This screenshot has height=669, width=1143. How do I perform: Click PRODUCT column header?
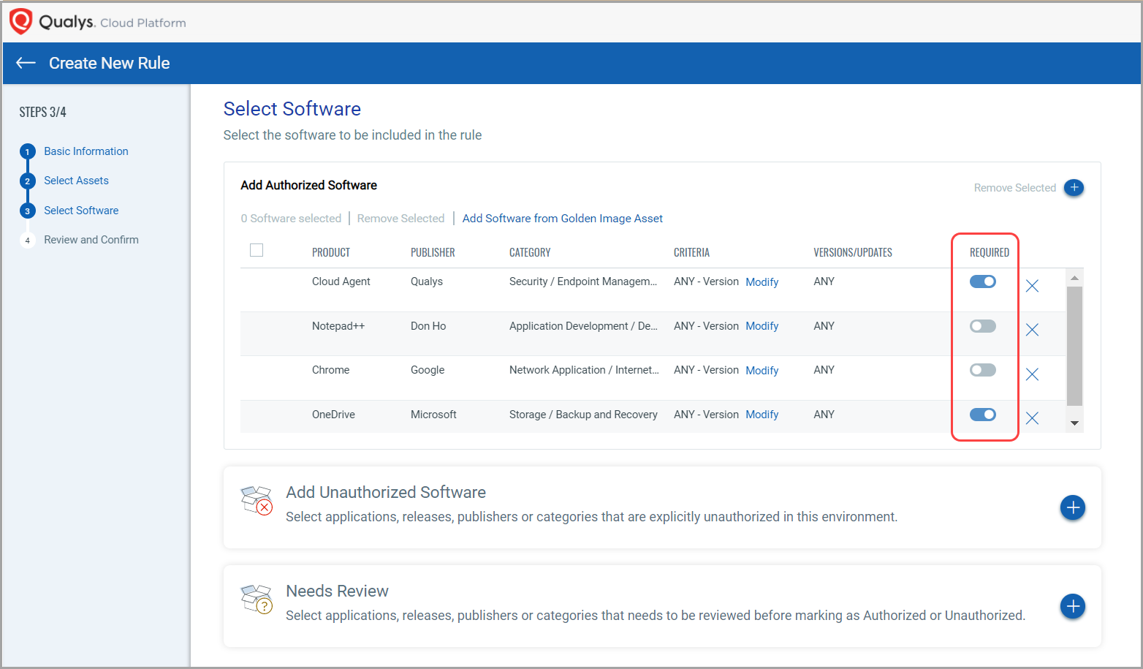coord(331,252)
